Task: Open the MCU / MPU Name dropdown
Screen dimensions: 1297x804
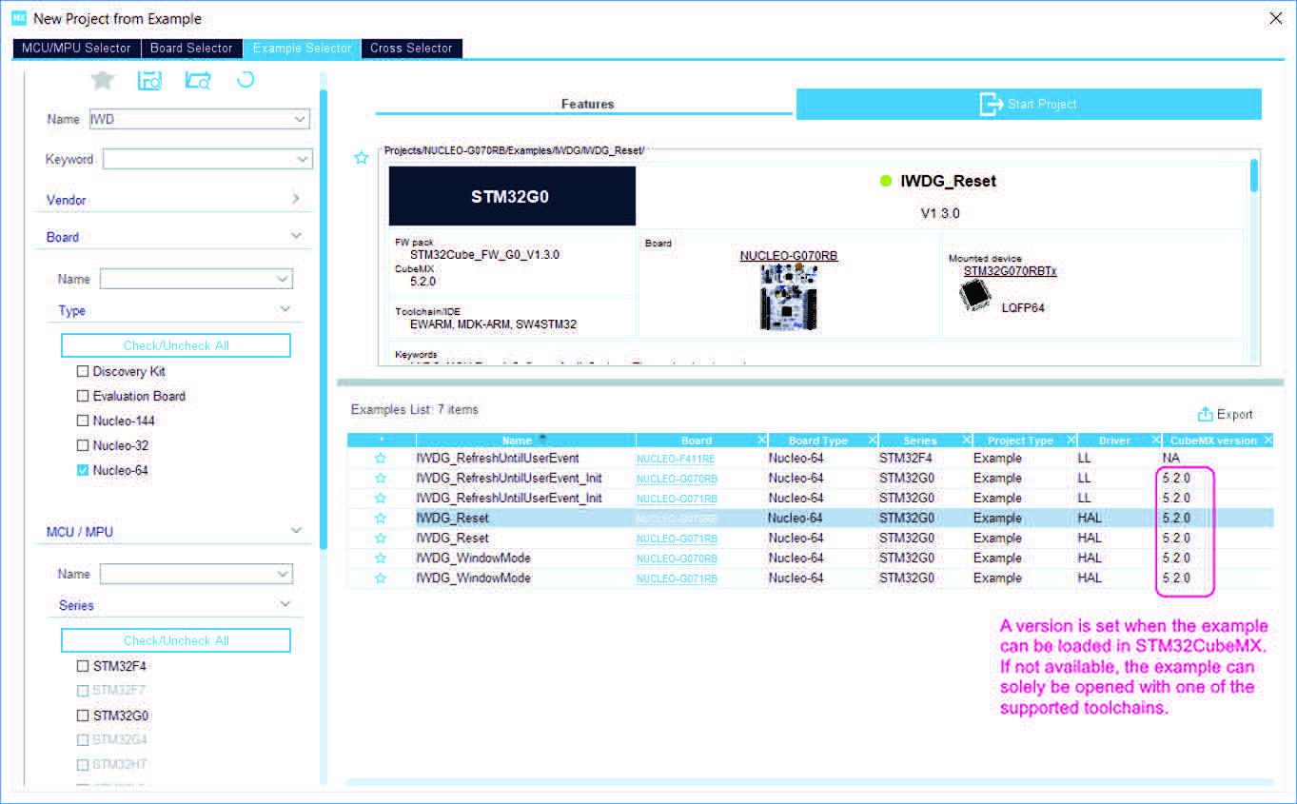Action: pyautogui.click(x=282, y=574)
